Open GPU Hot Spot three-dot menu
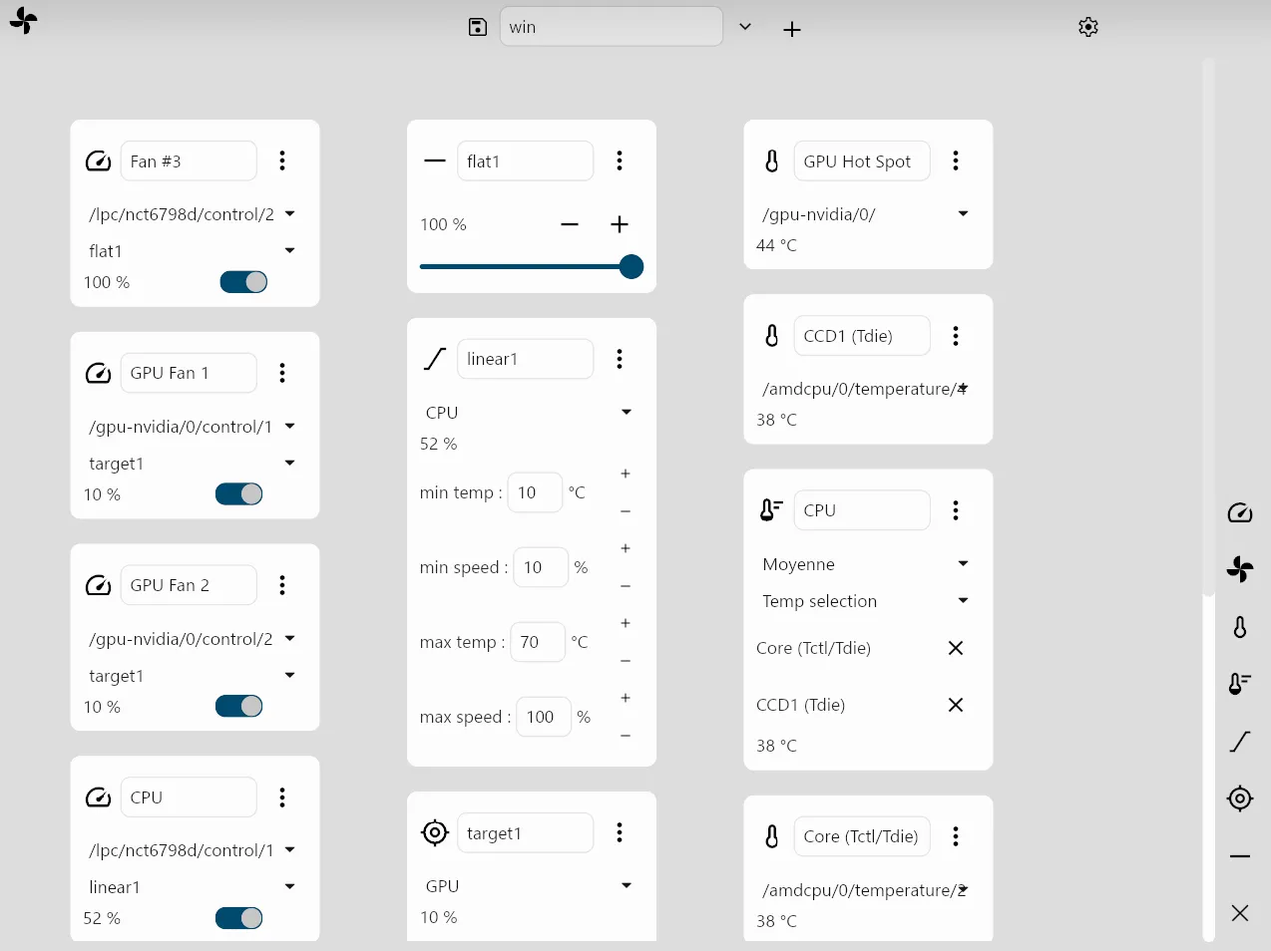The height and width of the screenshot is (951, 1271). (x=956, y=160)
